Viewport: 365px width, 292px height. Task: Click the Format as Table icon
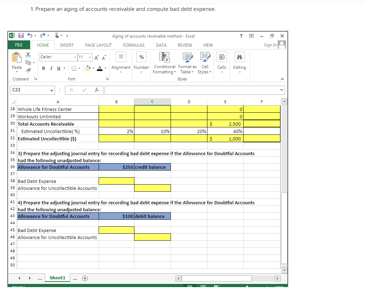(188, 57)
